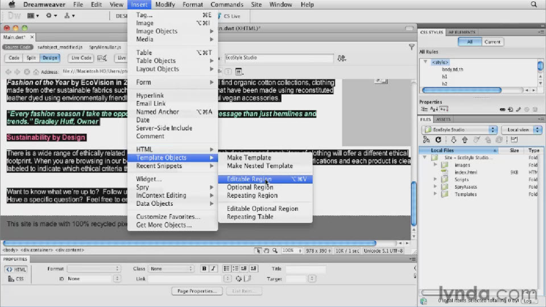Click New CSS Rule icon

point(511,109)
